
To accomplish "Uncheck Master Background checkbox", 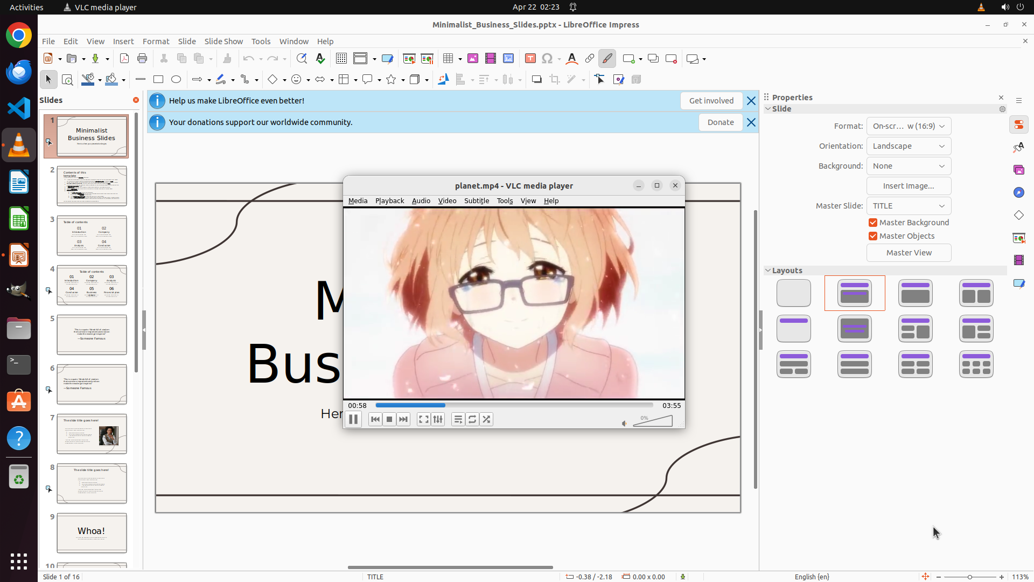I will 873,223.
